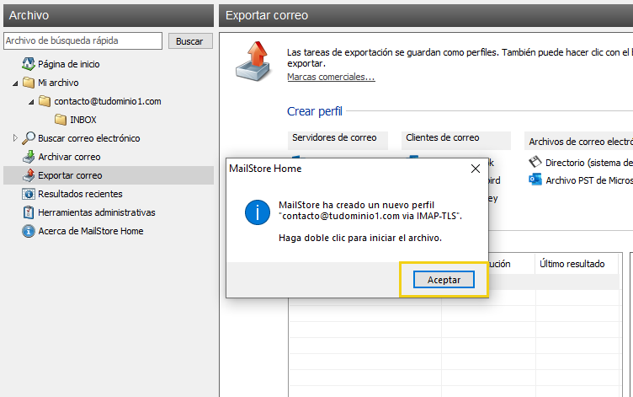Click the Directorio file system icon
The width and height of the screenshot is (633, 397).
coord(535,162)
